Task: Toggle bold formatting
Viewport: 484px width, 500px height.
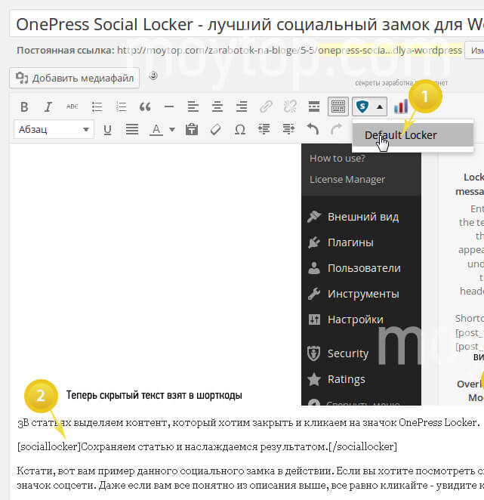Action: [x=24, y=106]
